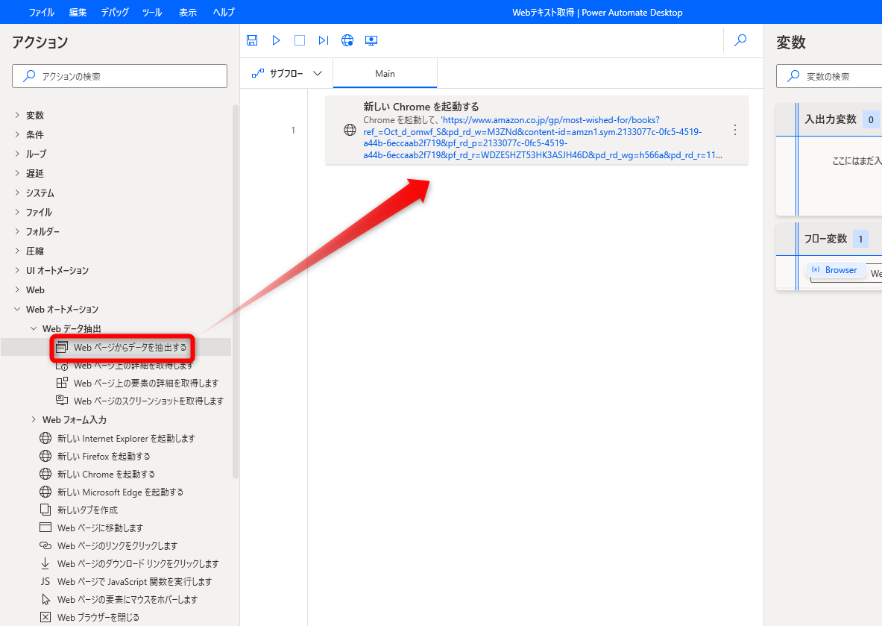Click the JS icon for JavaScript action

tap(44, 581)
